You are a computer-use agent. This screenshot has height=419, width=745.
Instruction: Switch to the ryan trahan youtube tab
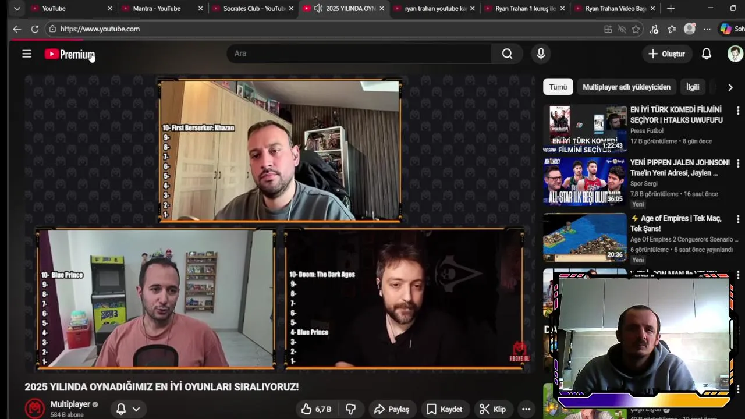point(434,9)
